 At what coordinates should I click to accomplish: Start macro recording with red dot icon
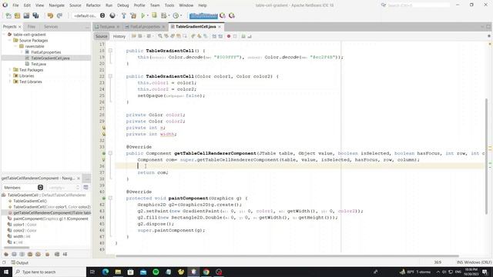click(229, 36)
